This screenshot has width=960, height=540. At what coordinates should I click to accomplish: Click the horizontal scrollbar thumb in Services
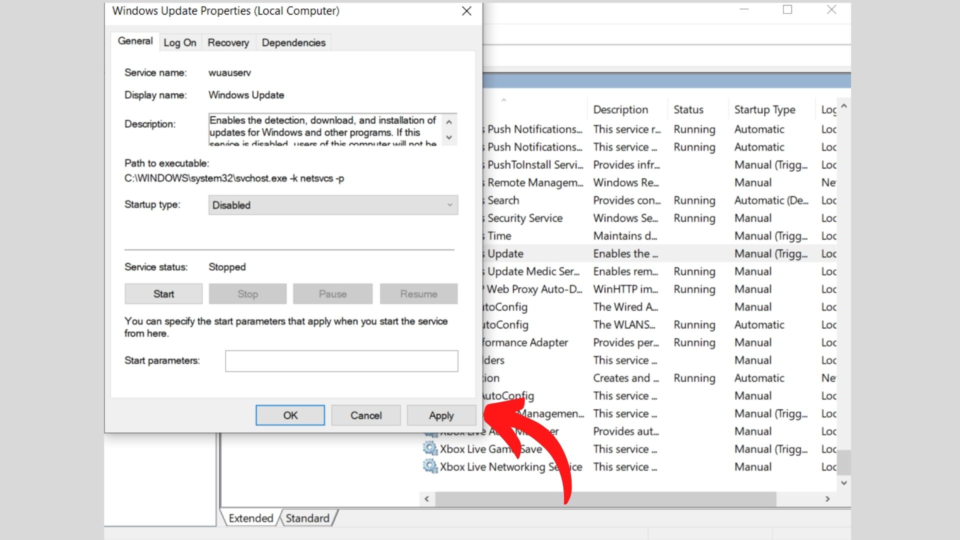click(605, 498)
